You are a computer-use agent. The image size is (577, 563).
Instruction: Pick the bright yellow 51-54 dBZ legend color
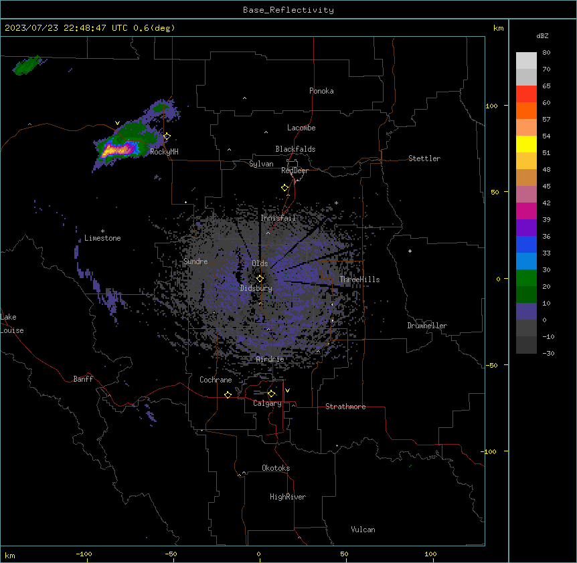point(526,144)
